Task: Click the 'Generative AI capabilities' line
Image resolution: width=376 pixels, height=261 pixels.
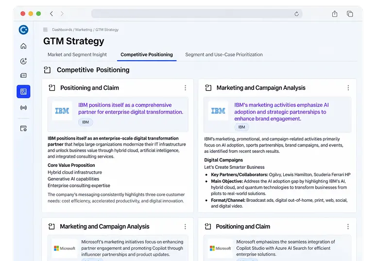Action: 73,179
